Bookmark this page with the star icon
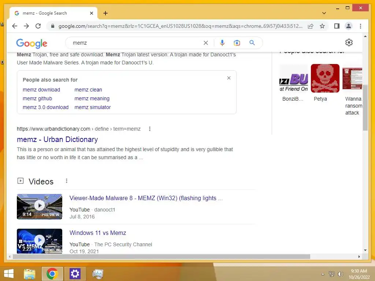 point(322,26)
